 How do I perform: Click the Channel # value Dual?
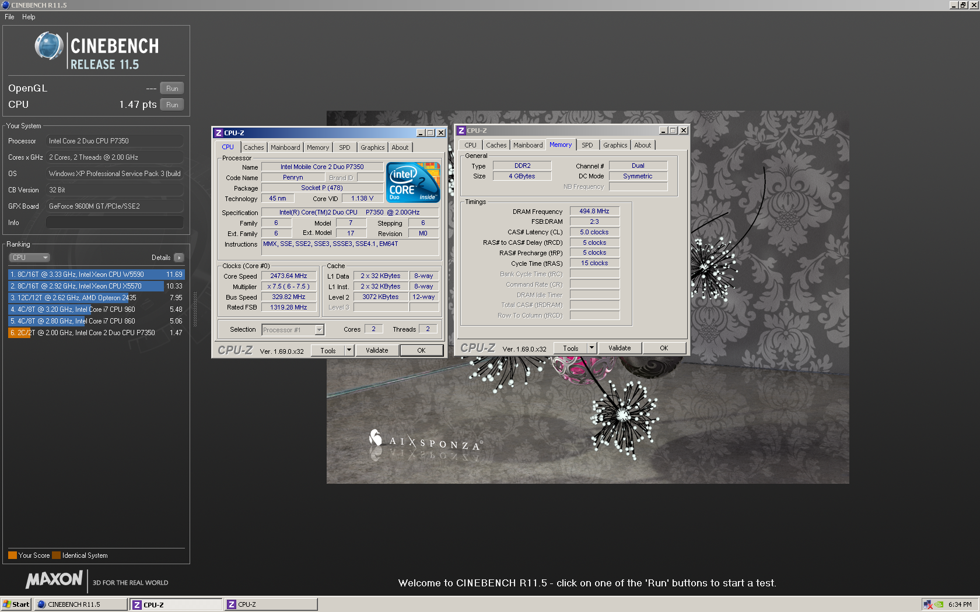(x=638, y=166)
